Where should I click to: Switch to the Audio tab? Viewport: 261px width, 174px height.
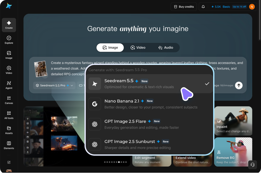coord(165,48)
